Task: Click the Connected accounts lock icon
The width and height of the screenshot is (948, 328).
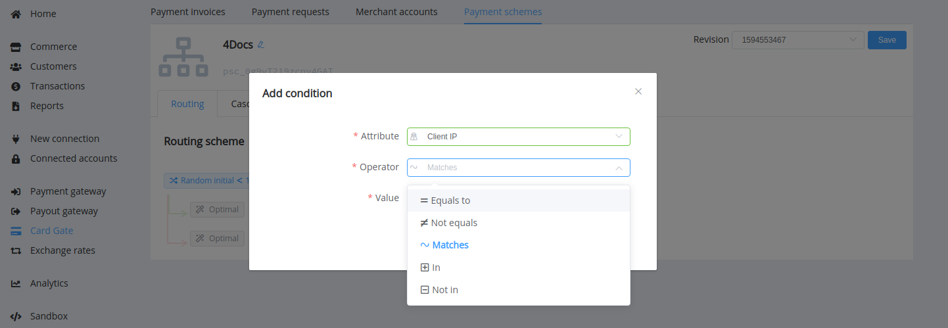Action: [16, 158]
